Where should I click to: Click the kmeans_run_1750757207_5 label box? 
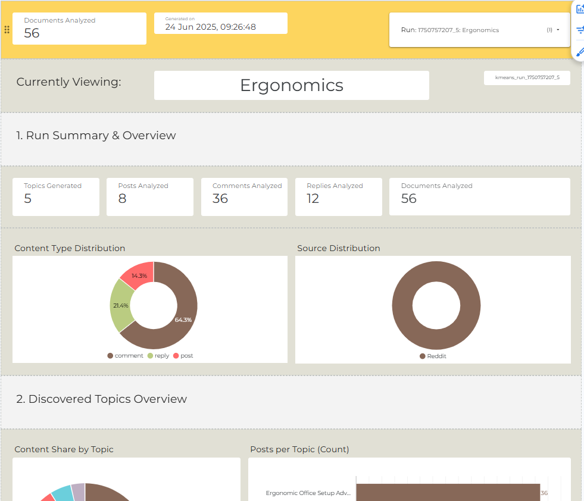[x=527, y=78]
